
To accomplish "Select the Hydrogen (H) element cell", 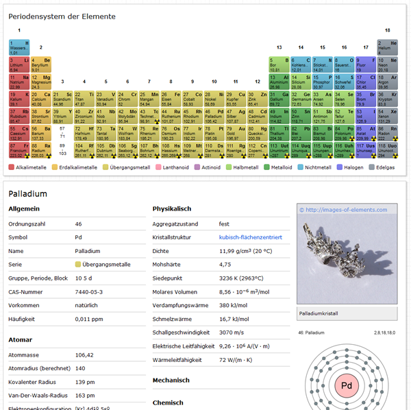I will pyautogui.click(x=19, y=47).
